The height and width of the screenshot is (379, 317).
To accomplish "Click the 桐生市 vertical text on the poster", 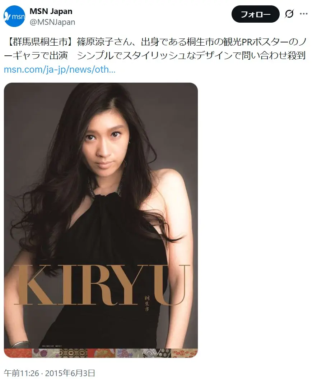I will [147, 303].
